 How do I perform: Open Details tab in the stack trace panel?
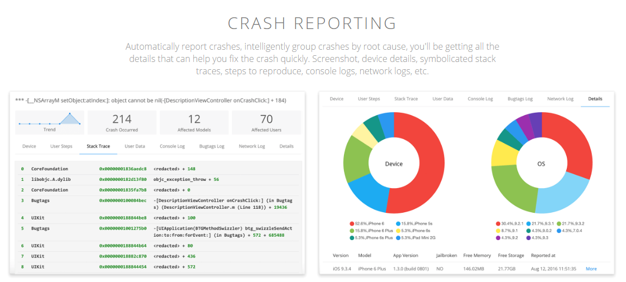click(x=286, y=146)
